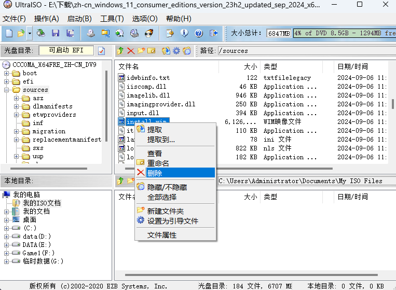Choose 提取 in the context menu
This screenshot has width=396, height=290.
[175, 130]
